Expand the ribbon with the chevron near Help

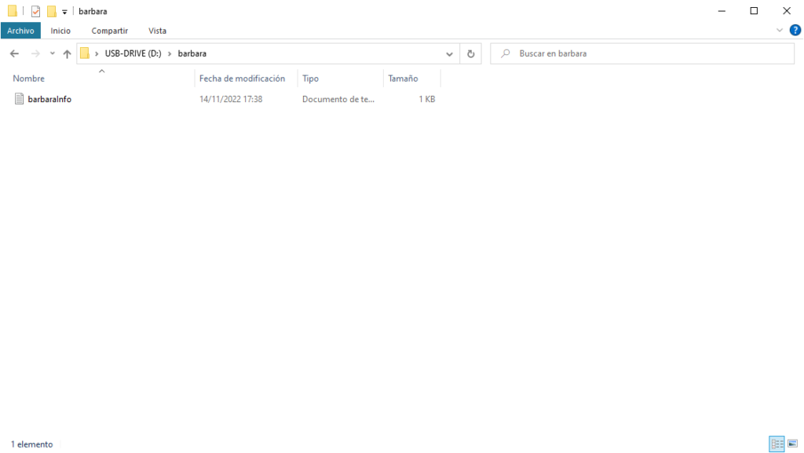pyautogui.click(x=780, y=30)
